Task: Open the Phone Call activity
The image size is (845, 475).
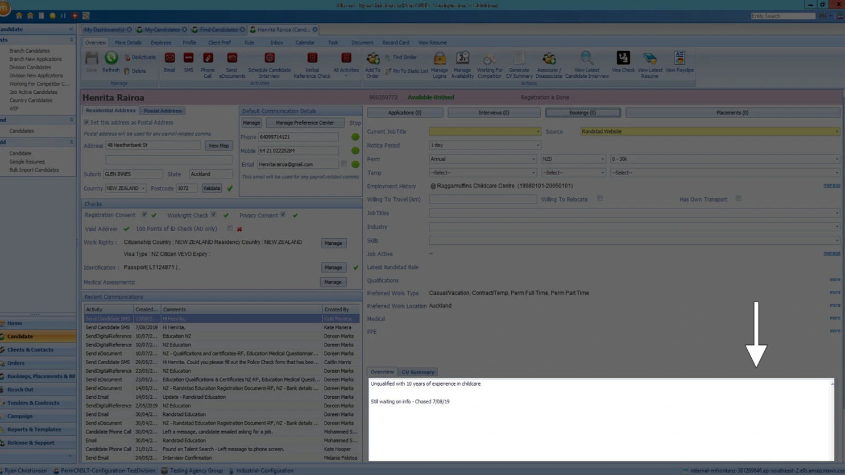Action: pyautogui.click(x=208, y=59)
